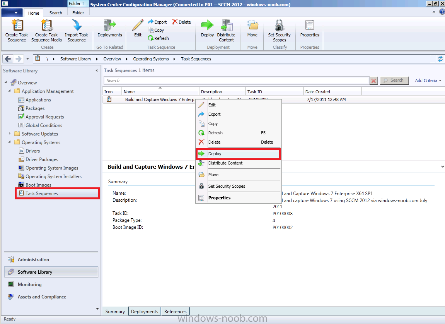Switch to the Deployments bottom tab
The image size is (445, 324).
tap(145, 312)
